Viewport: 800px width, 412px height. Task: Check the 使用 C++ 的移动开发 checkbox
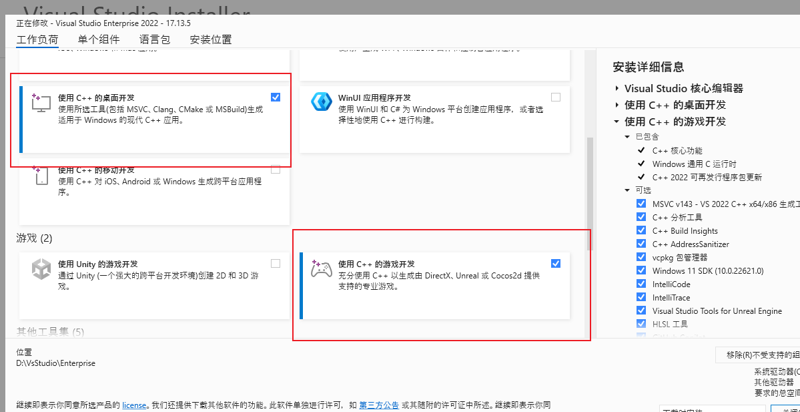(276, 170)
